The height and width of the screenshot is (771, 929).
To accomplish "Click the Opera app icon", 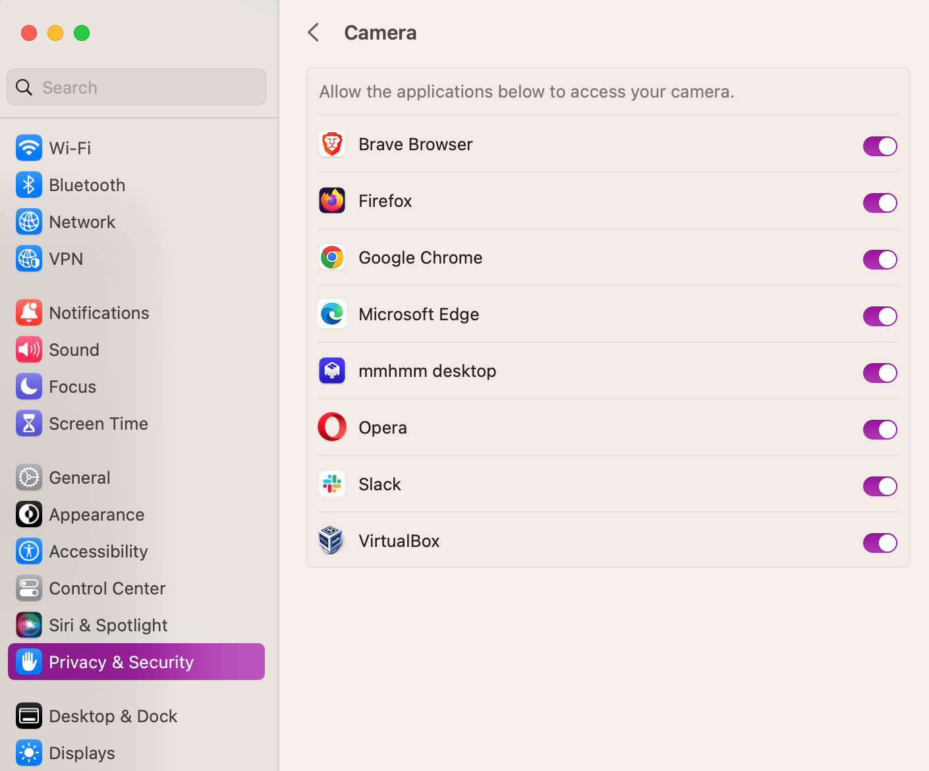I will coord(332,427).
